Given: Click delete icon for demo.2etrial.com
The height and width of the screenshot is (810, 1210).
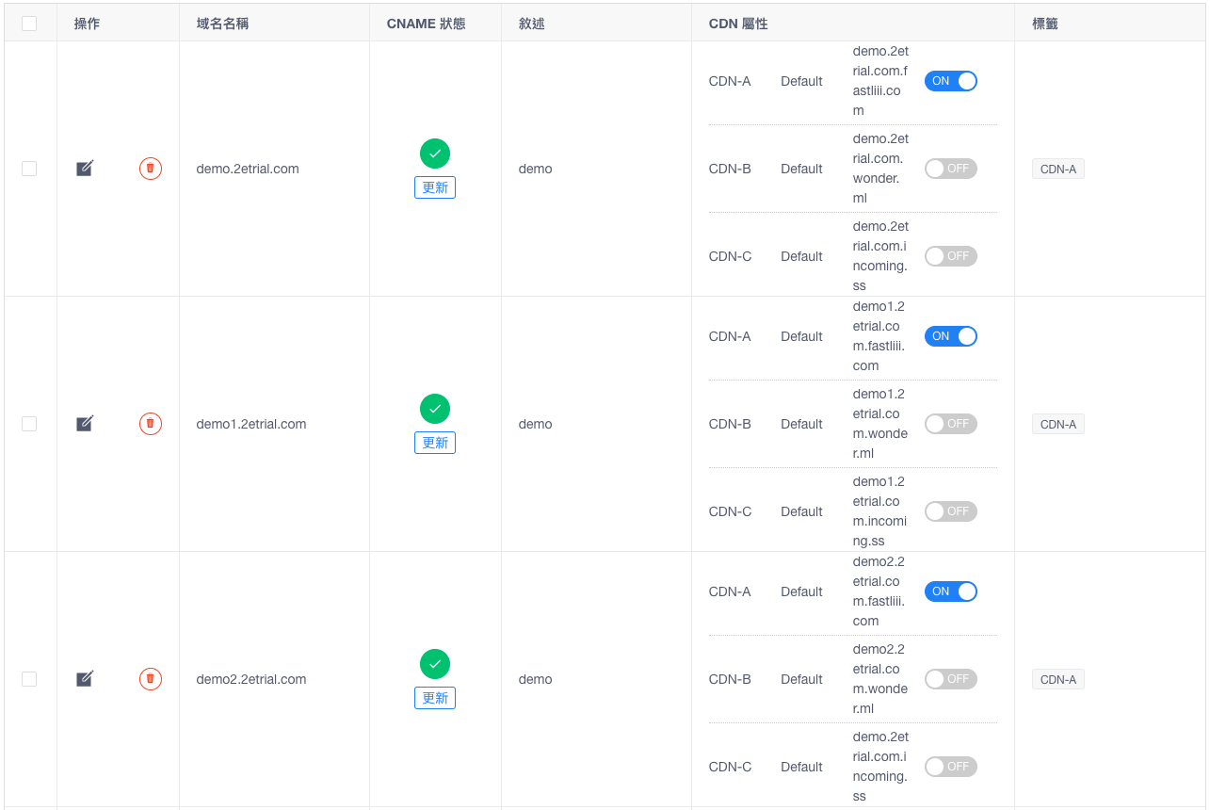Looking at the screenshot, I should point(151,169).
